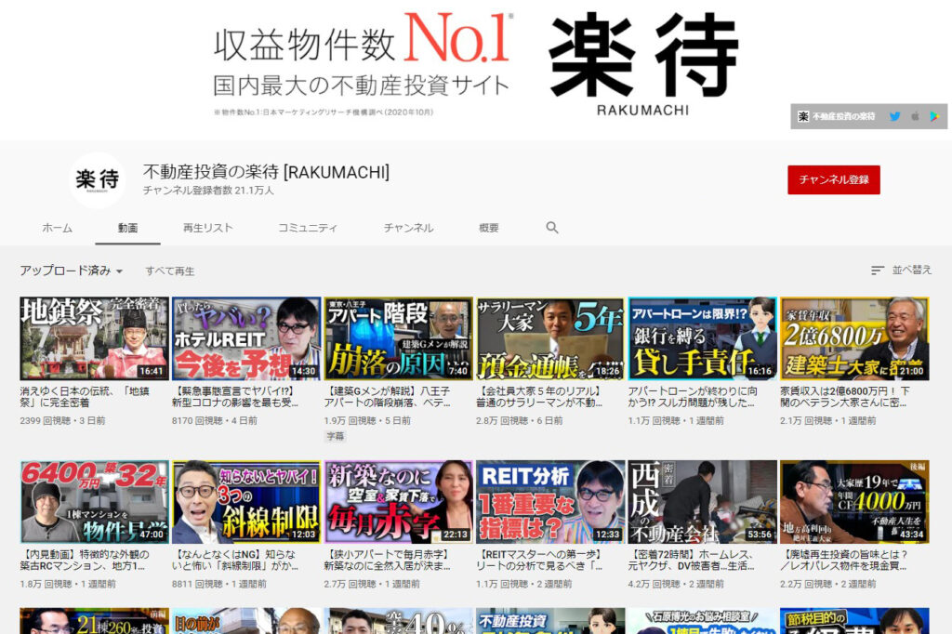Open the 地鎮祭 video thumbnail
Image resolution: width=952 pixels, height=634 pixels.
pyautogui.click(x=94, y=338)
